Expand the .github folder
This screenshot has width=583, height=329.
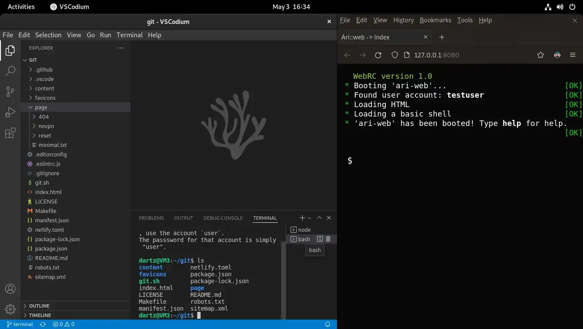[75, 69]
